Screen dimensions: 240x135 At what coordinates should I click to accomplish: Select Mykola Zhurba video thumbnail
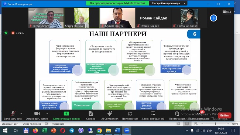(x=117, y=18)
